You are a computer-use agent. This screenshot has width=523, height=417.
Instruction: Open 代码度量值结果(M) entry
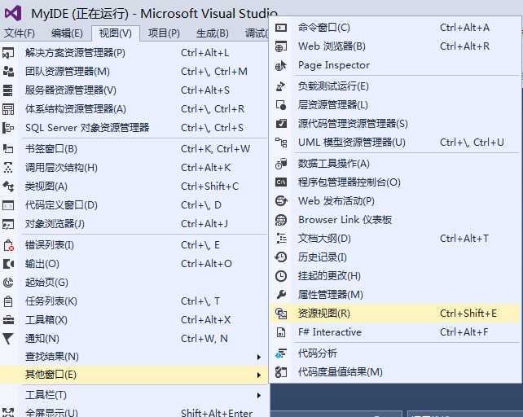395,372
